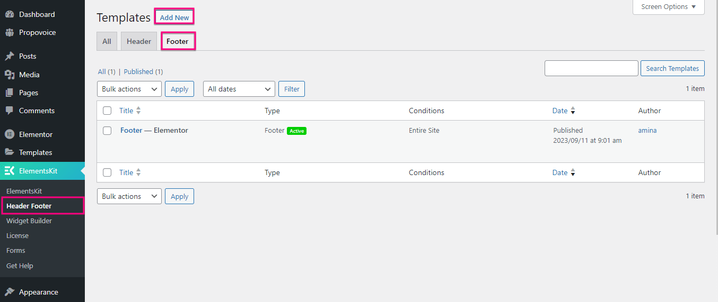This screenshot has width=718, height=302.
Task: Click the Templates menu label in sidebar
Action: 36,152
